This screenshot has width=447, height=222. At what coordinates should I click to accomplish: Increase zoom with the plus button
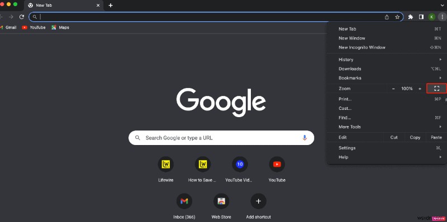[x=420, y=89]
